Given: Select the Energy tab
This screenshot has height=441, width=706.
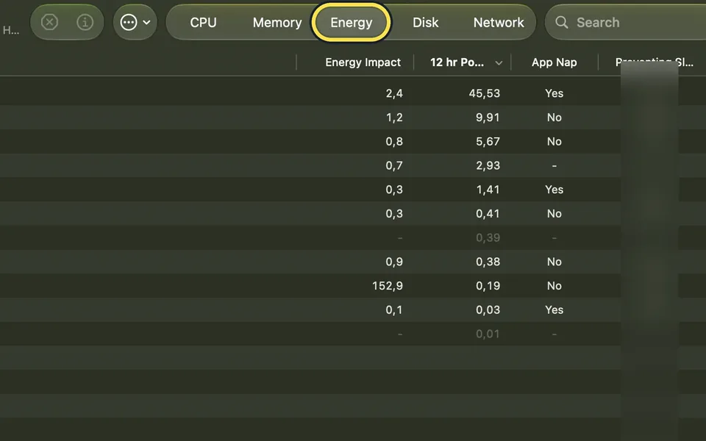Looking at the screenshot, I should pyautogui.click(x=352, y=23).
